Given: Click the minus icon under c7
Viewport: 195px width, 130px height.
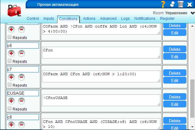Looking at the screenshot, I should pos(21,77).
